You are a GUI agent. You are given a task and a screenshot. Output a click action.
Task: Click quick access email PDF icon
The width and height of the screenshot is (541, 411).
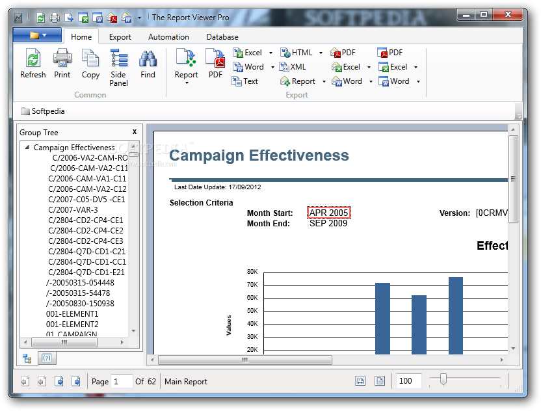[112, 18]
